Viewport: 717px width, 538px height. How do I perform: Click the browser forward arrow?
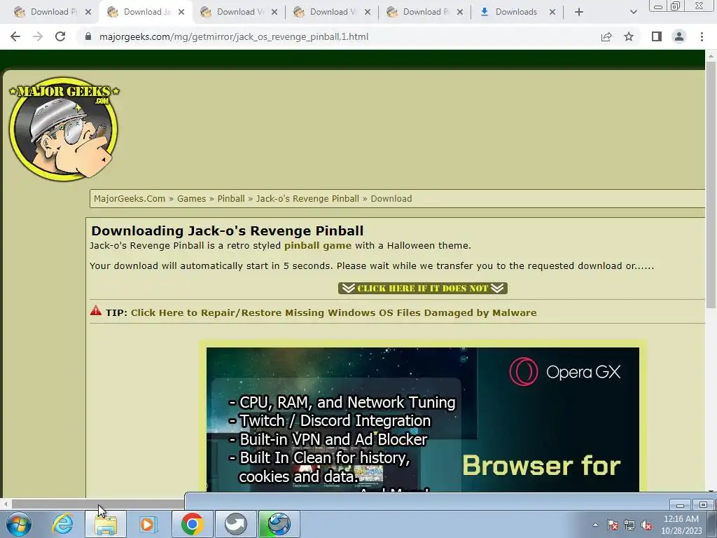click(x=38, y=36)
